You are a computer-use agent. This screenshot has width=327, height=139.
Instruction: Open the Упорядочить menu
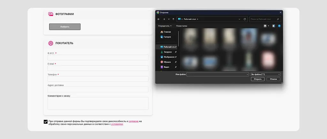point(165,26)
